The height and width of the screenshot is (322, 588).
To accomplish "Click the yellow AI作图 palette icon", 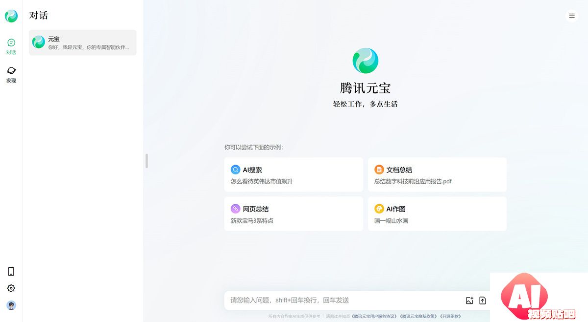I will coord(379,209).
